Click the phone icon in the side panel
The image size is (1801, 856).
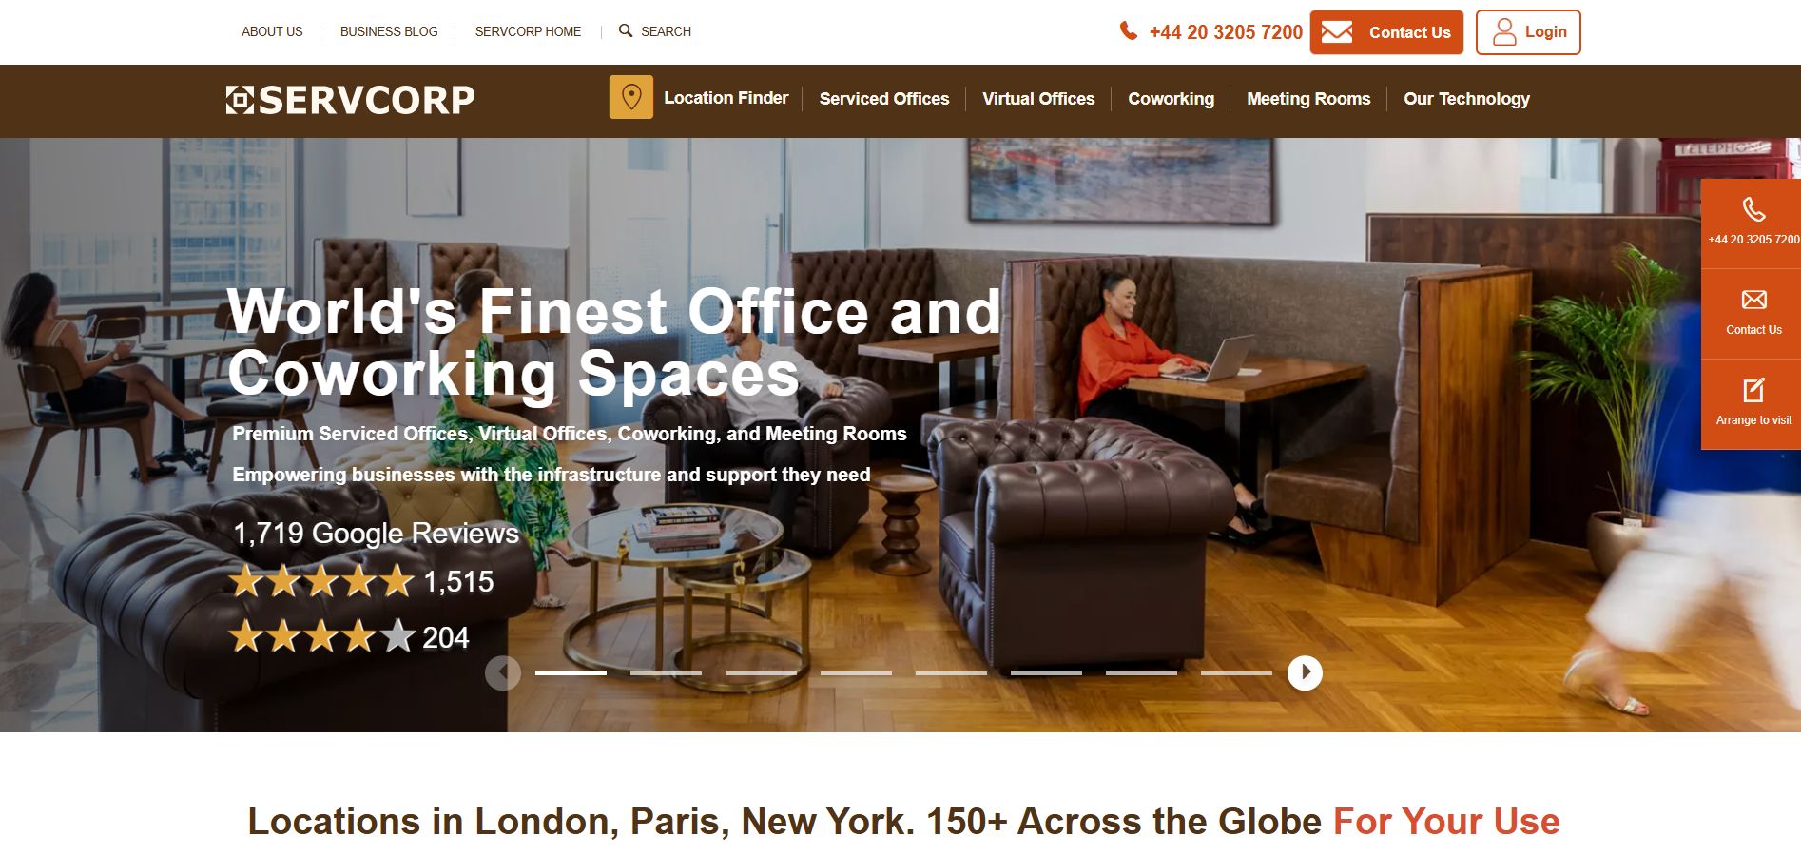(1753, 209)
